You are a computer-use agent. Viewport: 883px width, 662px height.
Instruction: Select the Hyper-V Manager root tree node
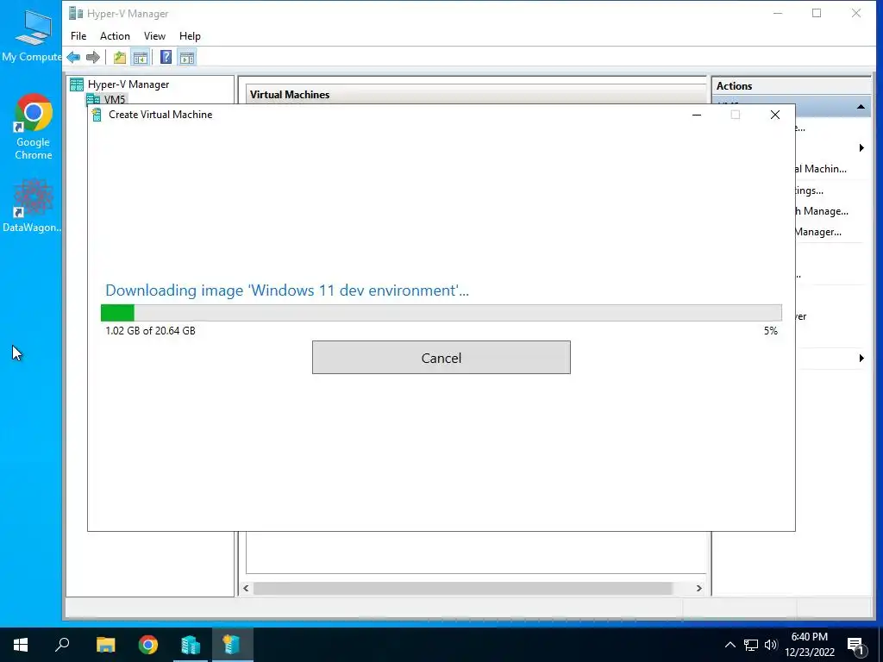(x=119, y=84)
